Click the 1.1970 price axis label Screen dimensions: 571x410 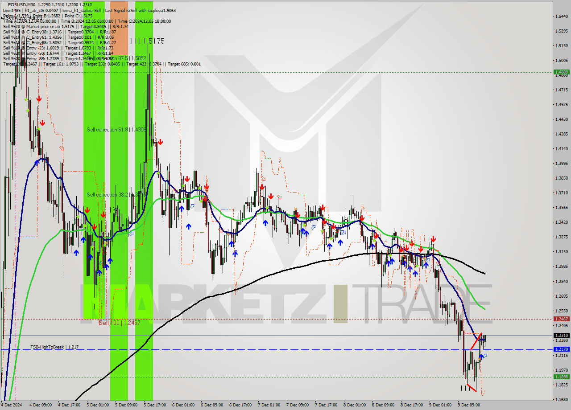(561, 370)
